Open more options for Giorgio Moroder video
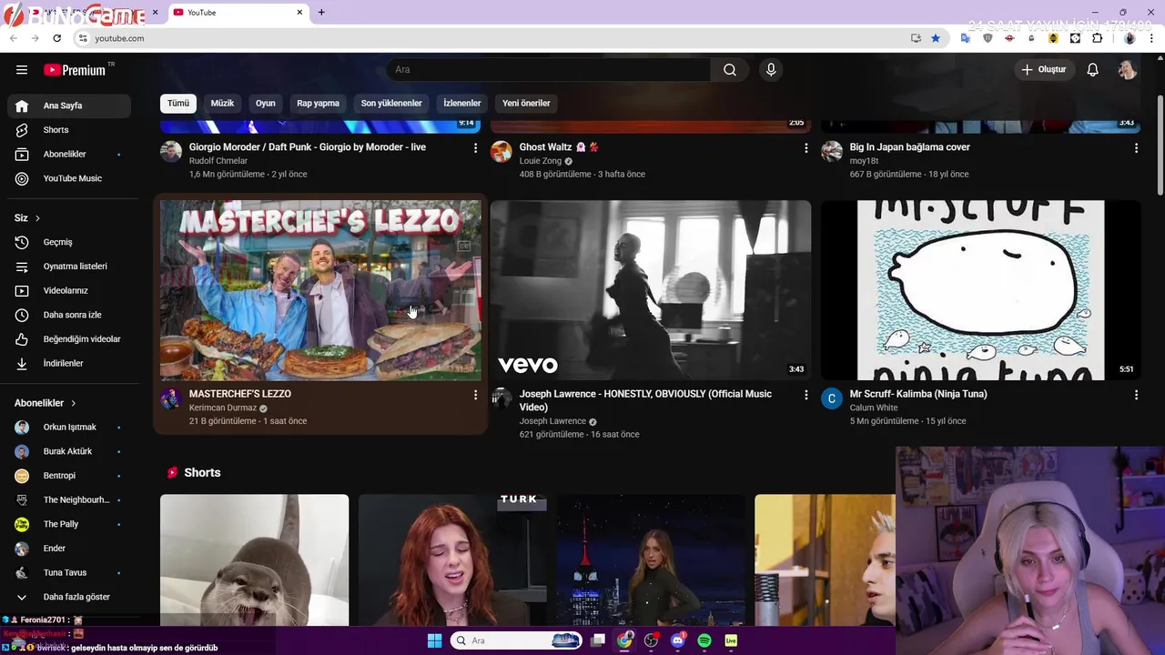Image resolution: width=1165 pixels, height=655 pixels. pyautogui.click(x=475, y=147)
